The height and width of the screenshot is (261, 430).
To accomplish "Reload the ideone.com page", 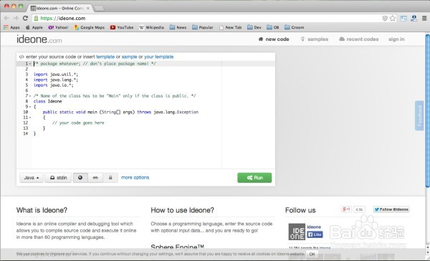I will click(x=25, y=18).
